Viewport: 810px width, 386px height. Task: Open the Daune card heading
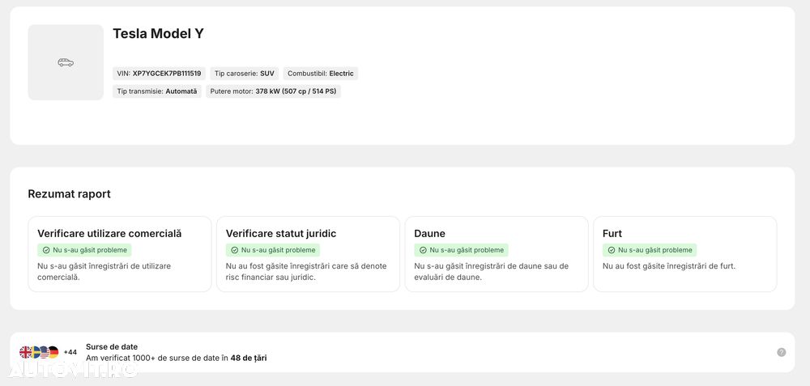(x=430, y=234)
